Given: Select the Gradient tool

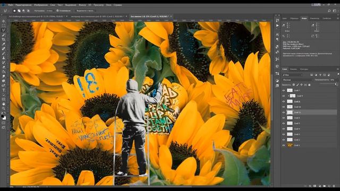Looking at the screenshot, I should [x=4, y=72].
